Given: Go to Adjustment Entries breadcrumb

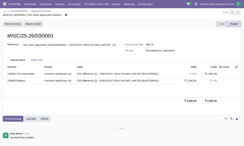Looking at the screenshot, I should tap(41, 11).
